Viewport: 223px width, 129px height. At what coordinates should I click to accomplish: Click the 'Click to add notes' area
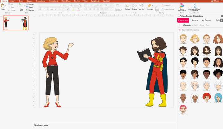pyautogui.click(x=41, y=125)
